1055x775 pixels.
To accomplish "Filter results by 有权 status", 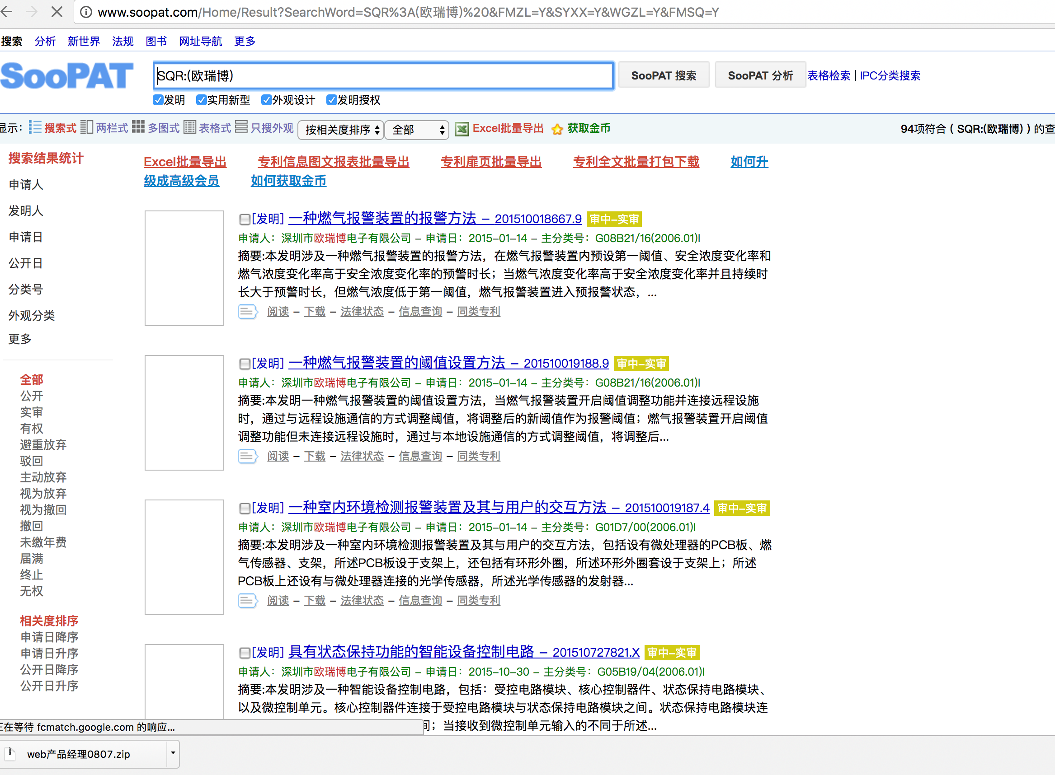I will tap(32, 428).
